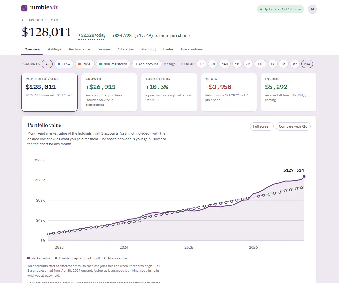The height and width of the screenshot is (283, 339).
Task: Select the Your Return +10.5% card
Action: coord(169,92)
